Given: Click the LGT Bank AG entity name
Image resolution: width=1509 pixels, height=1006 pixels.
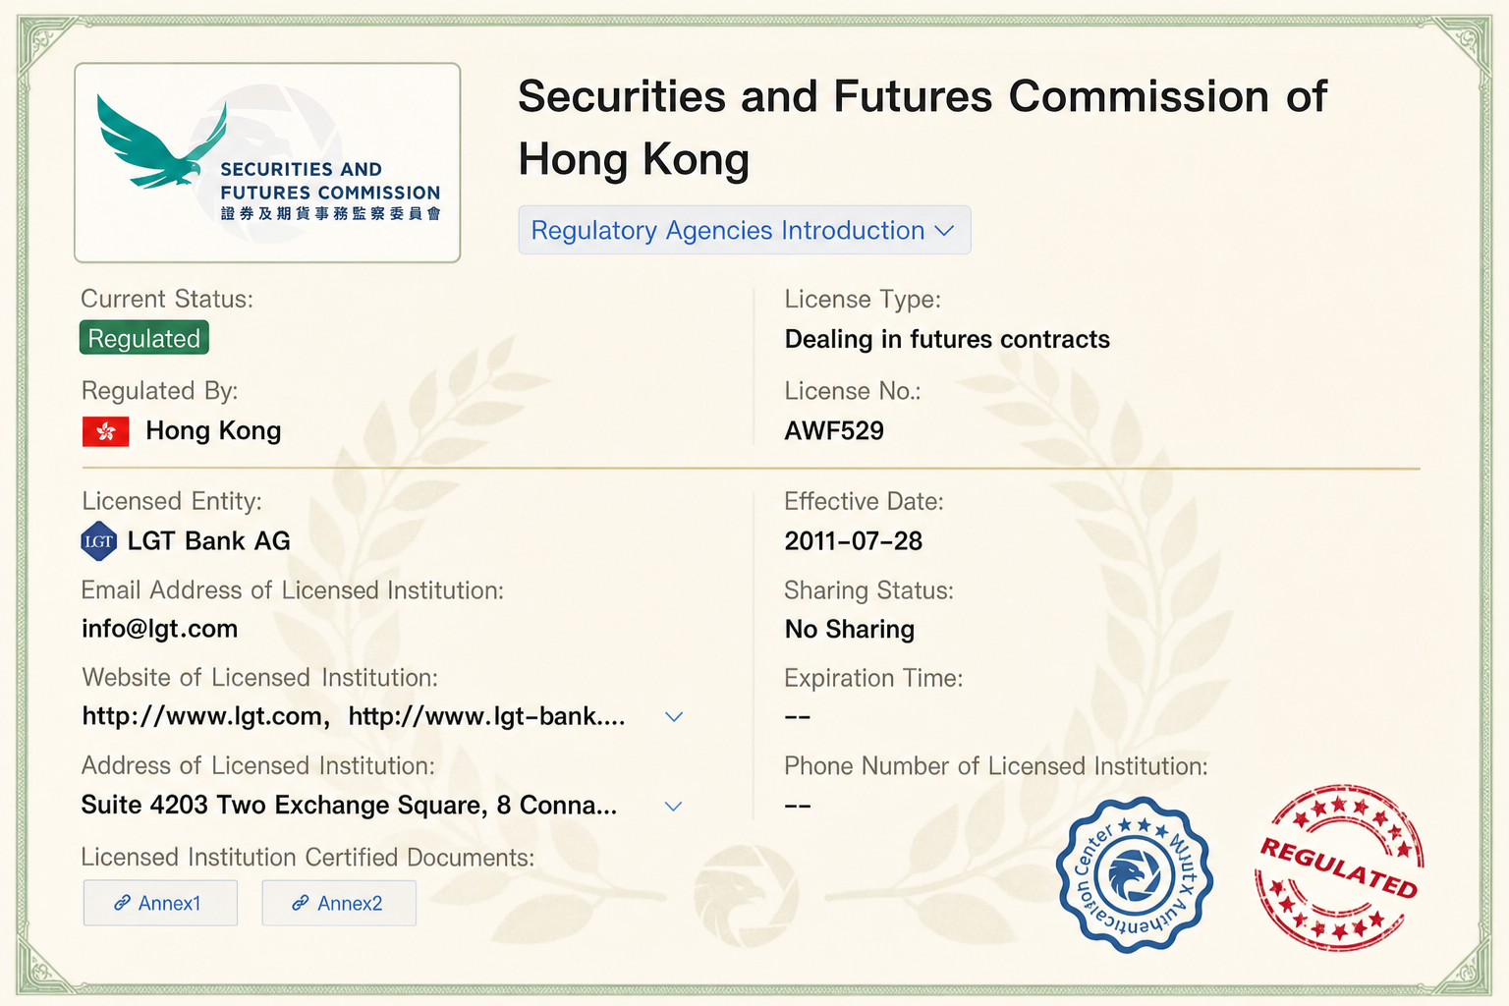Looking at the screenshot, I should coord(209,541).
